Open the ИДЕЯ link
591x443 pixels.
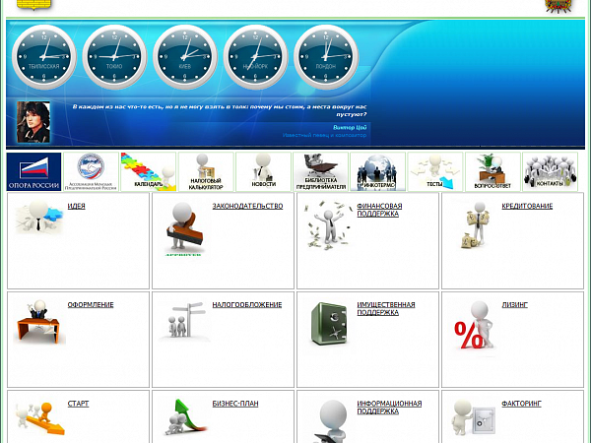pos(76,207)
